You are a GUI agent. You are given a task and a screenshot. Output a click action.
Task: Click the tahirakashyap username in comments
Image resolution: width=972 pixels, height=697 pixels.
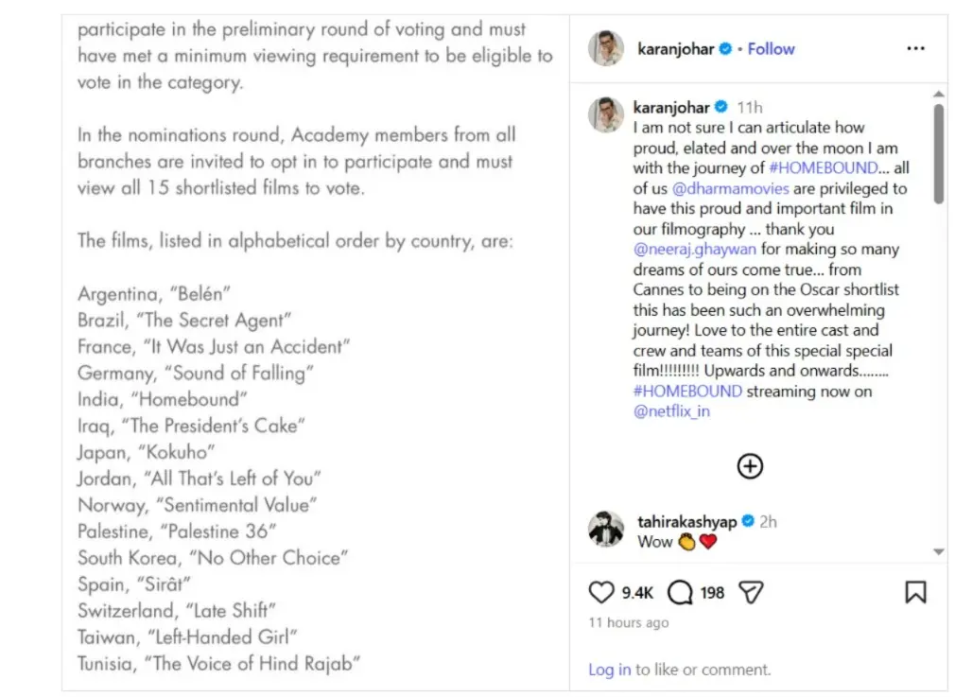pyautogui.click(x=686, y=521)
